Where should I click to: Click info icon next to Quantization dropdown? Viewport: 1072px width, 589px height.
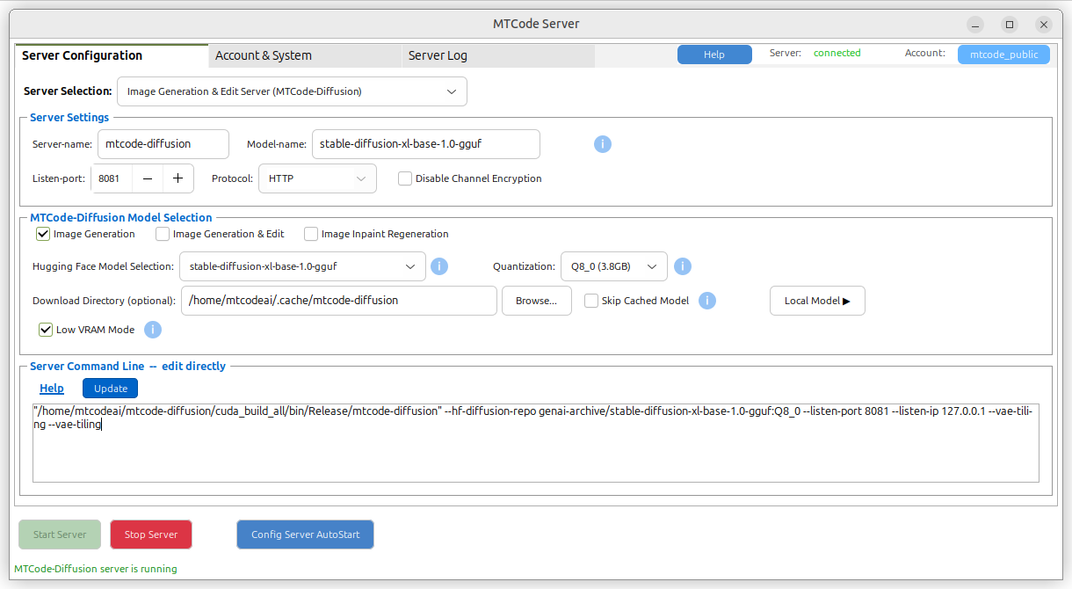pyautogui.click(x=682, y=266)
